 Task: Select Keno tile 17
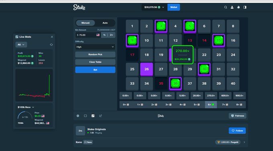pyautogui.click(x=132, y=55)
